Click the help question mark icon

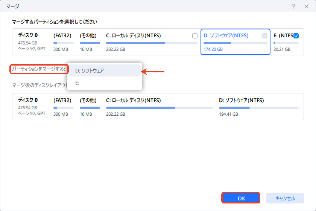[x=293, y=6]
